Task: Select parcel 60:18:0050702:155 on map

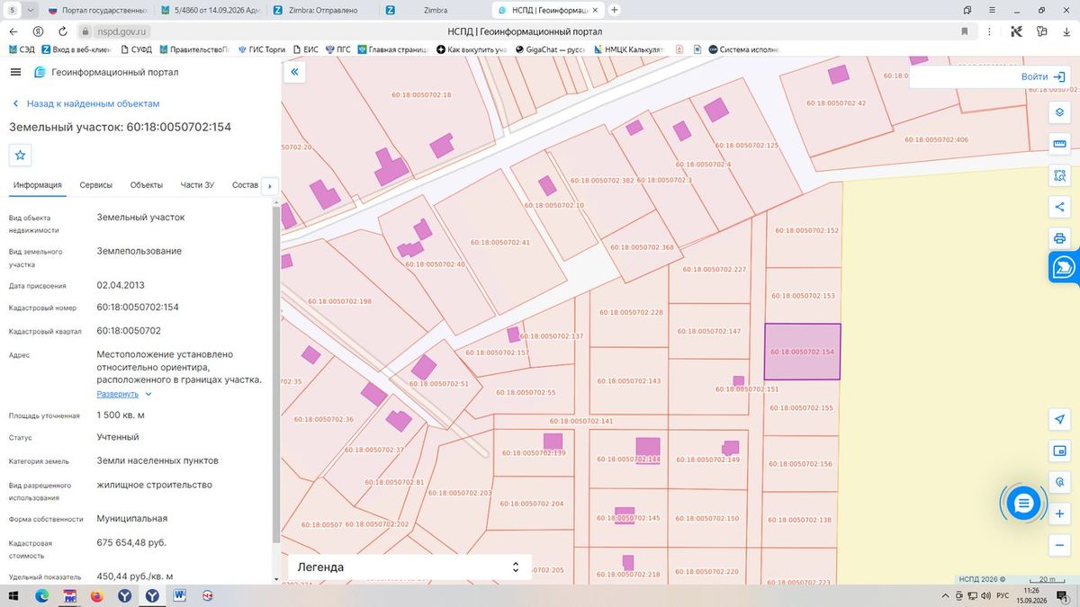Action: pyautogui.click(x=803, y=406)
